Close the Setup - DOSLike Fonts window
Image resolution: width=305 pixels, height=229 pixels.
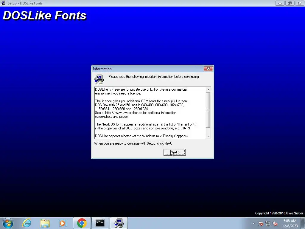tap(300, 3)
